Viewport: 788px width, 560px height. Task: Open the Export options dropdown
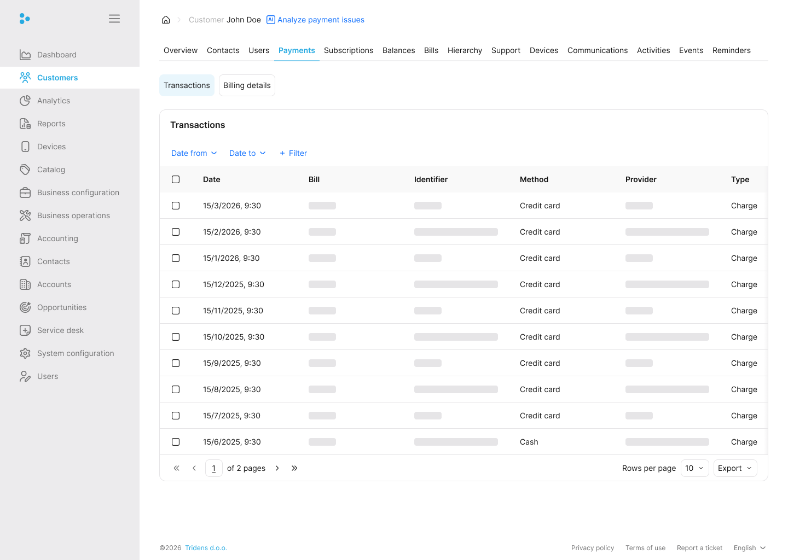[x=735, y=468]
